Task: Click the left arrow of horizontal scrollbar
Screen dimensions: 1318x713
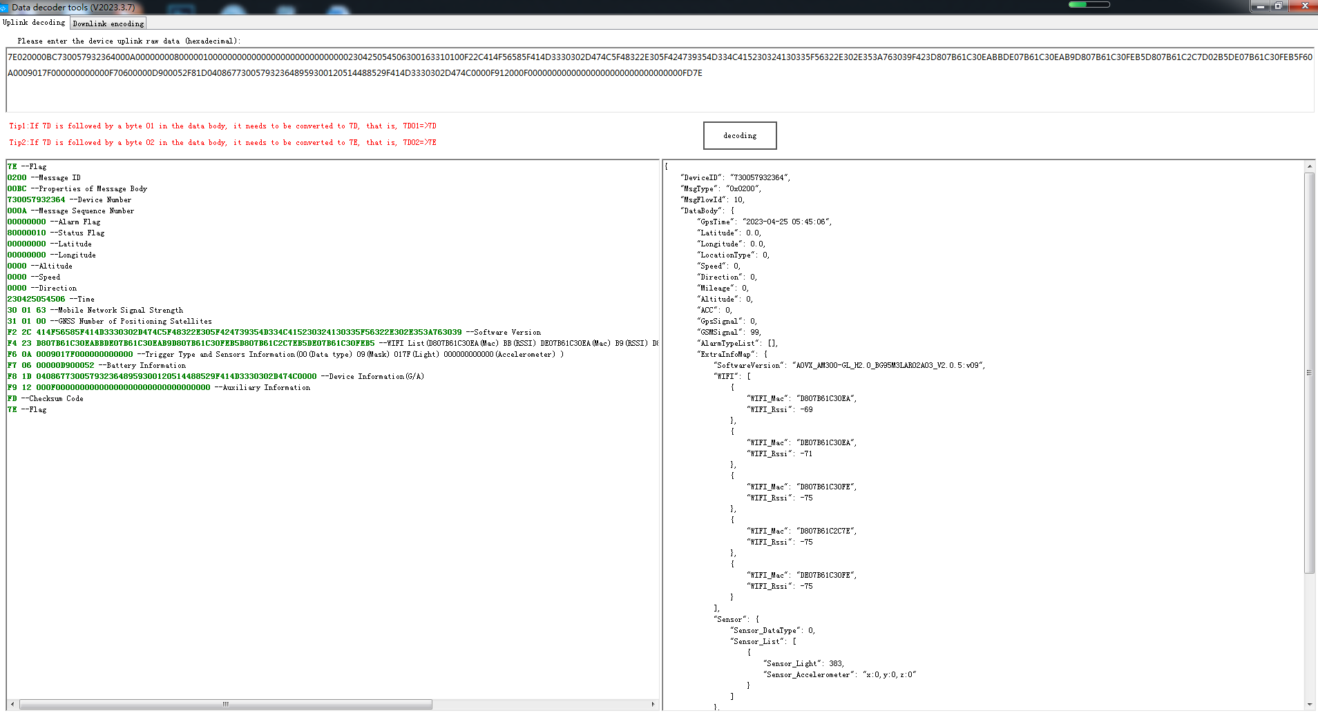Action: click(x=12, y=704)
